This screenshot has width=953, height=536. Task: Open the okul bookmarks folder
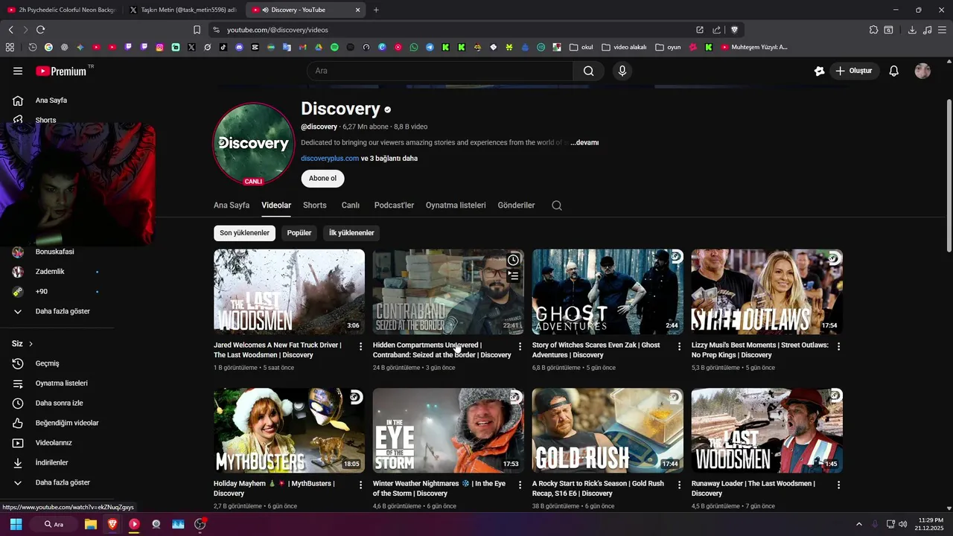tap(581, 47)
